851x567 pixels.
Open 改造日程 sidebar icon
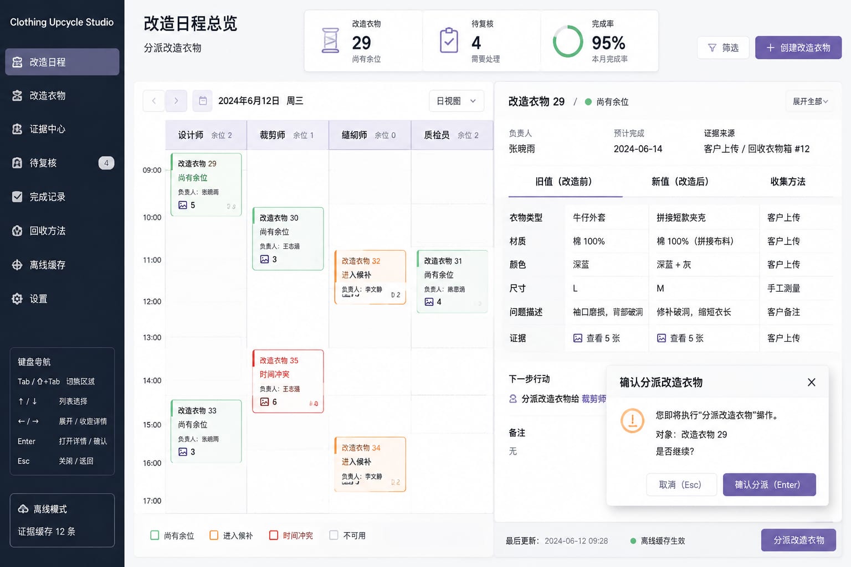[x=18, y=62]
